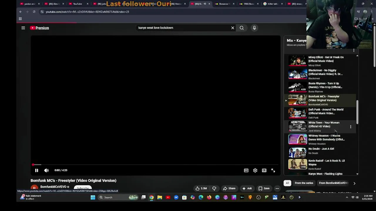Image resolution: width=376 pixels, height=211 pixels.
Task: Open the red YouTube app on the taskbar
Action: click(168, 198)
